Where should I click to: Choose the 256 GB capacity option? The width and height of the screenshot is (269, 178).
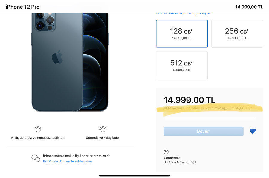coord(237,34)
